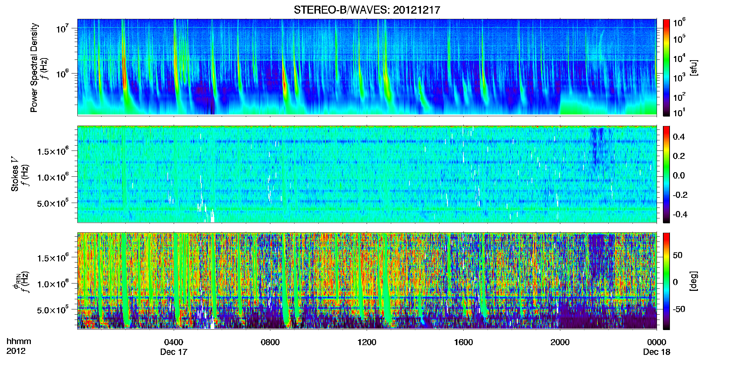The height and width of the screenshot is (378, 734).
Task: Click the 0.4 Stokes colorbar tick
Action: (x=679, y=137)
